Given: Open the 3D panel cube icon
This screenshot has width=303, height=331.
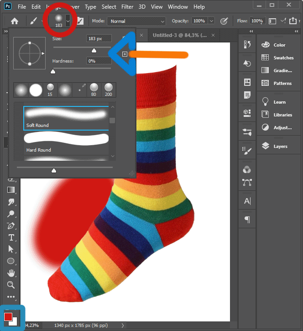Looking at the screenshot, I should tap(247, 113).
